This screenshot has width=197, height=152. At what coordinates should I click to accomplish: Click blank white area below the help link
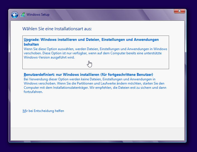98,120
